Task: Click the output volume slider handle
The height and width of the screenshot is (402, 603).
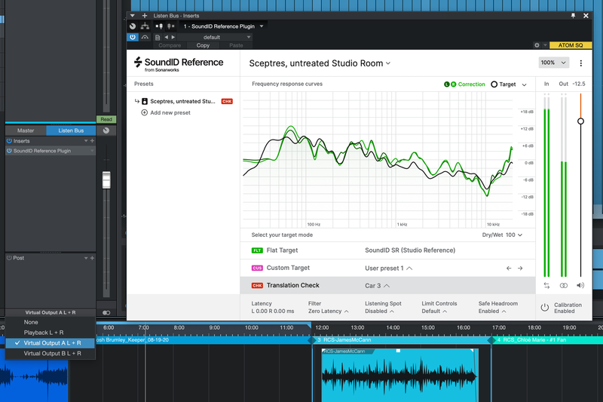Action: click(x=580, y=121)
